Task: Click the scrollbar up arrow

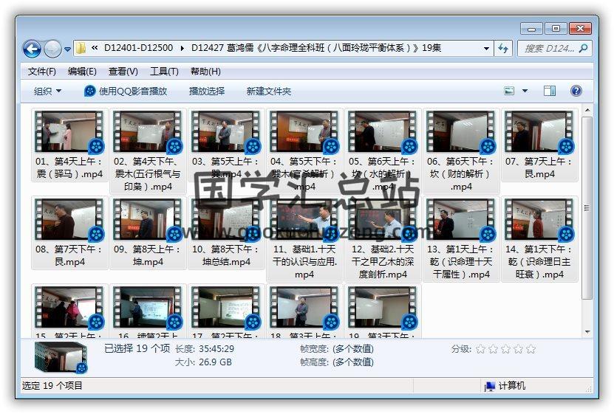Action: (587, 111)
